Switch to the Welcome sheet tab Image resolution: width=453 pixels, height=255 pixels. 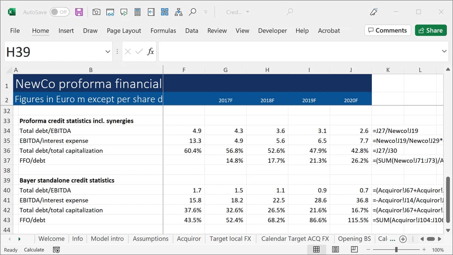(51, 239)
